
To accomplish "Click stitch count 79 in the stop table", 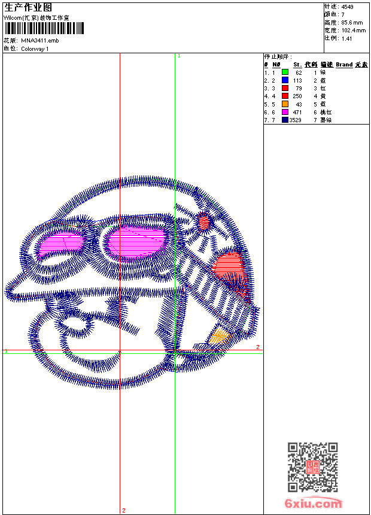I will pyautogui.click(x=299, y=89).
